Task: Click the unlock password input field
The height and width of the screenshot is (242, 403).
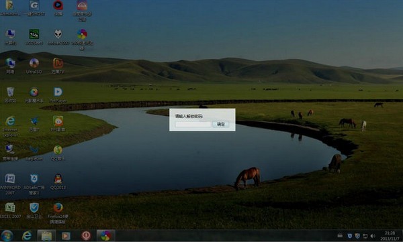Action: (193, 125)
